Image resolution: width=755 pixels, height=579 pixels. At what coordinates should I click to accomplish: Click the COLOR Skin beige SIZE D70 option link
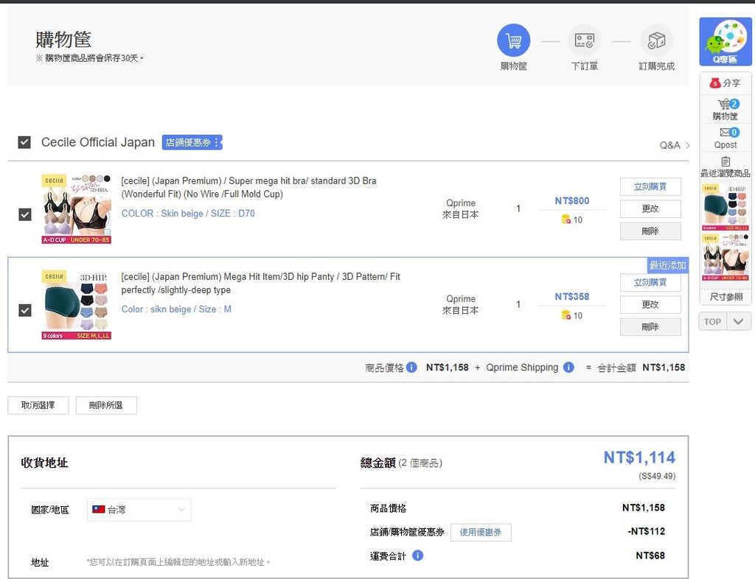click(x=188, y=214)
